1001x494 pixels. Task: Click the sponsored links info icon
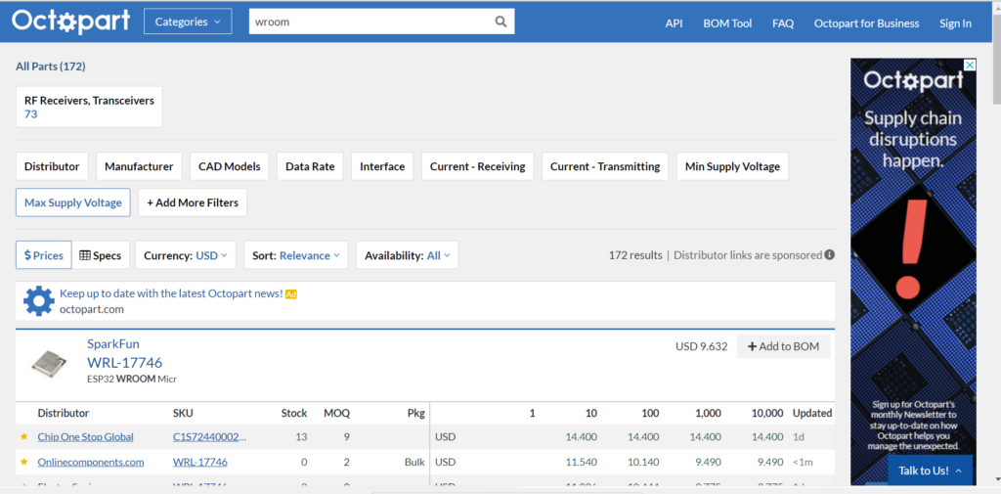point(829,255)
